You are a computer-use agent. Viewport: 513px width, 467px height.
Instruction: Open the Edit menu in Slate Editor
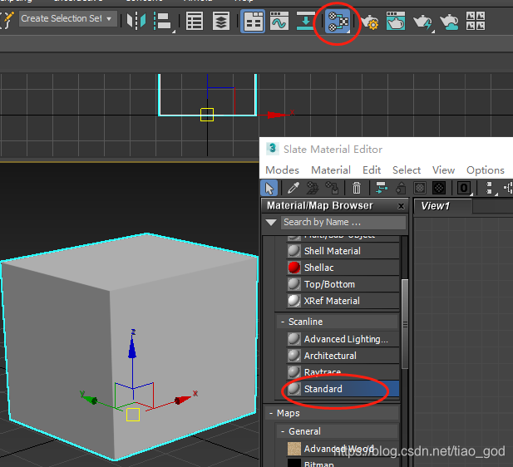point(372,170)
